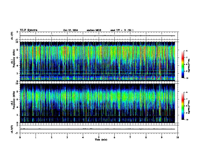This screenshot has width=200, height=154.
Task: Select the ch.2 frequency tick "8"
Action: (x=18, y=92)
